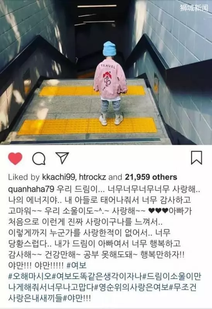Tap the hashtag beginning with #드림이소울이만
This screenshot has width=212, height=309.
pyautogui.click(x=104, y=282)
